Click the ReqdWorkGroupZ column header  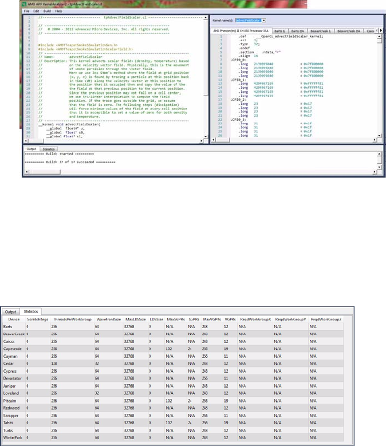click(x=326, y=319)
